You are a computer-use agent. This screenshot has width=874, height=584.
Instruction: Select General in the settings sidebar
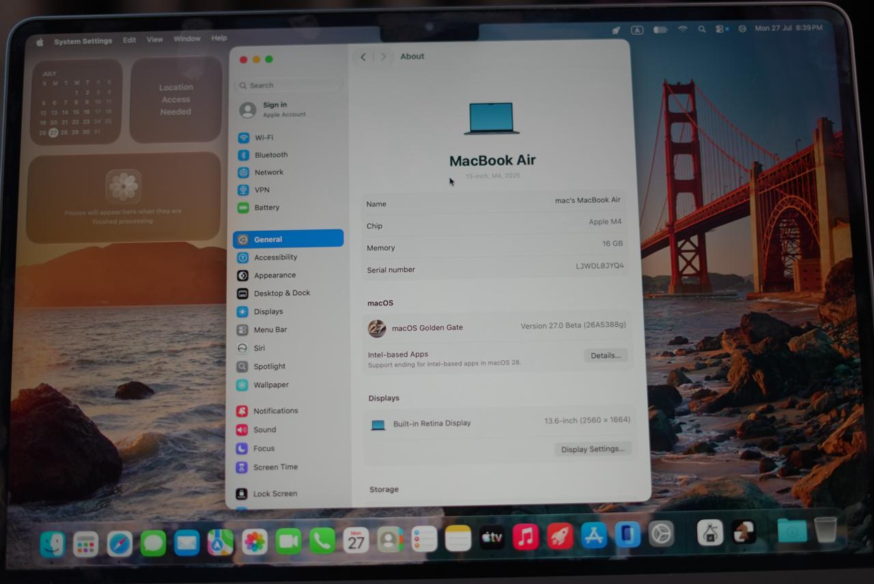coord(288,239)
